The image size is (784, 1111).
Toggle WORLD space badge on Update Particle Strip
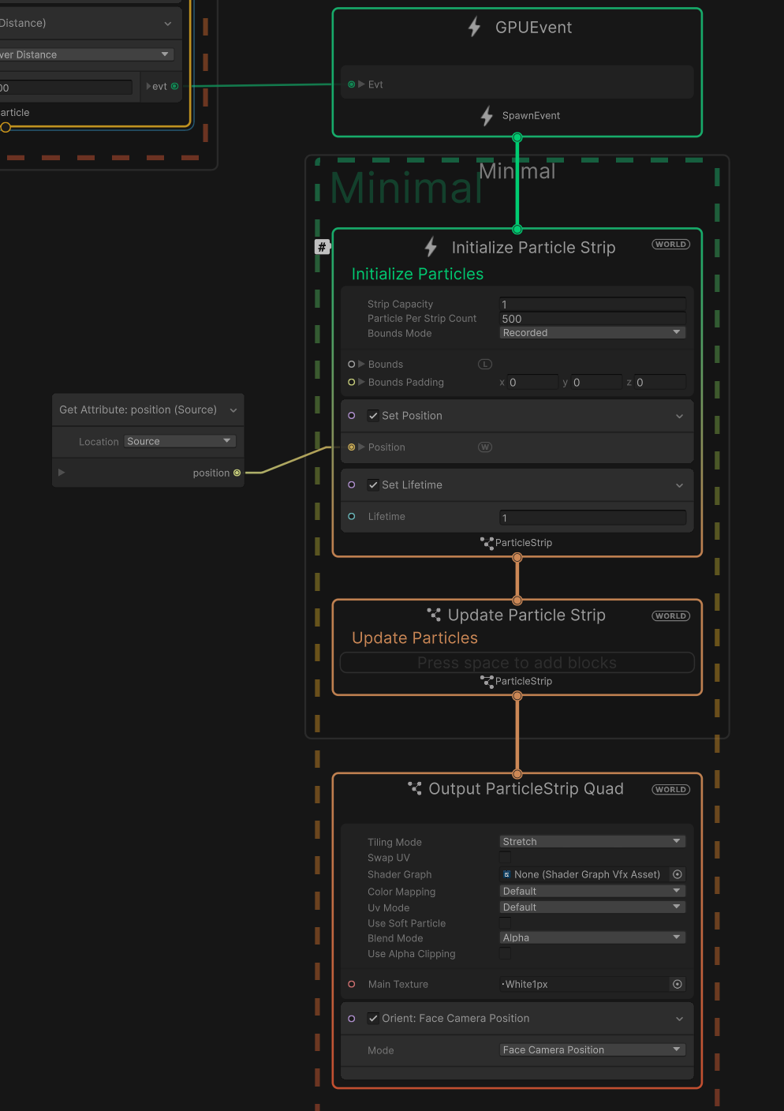coord(670,616)
